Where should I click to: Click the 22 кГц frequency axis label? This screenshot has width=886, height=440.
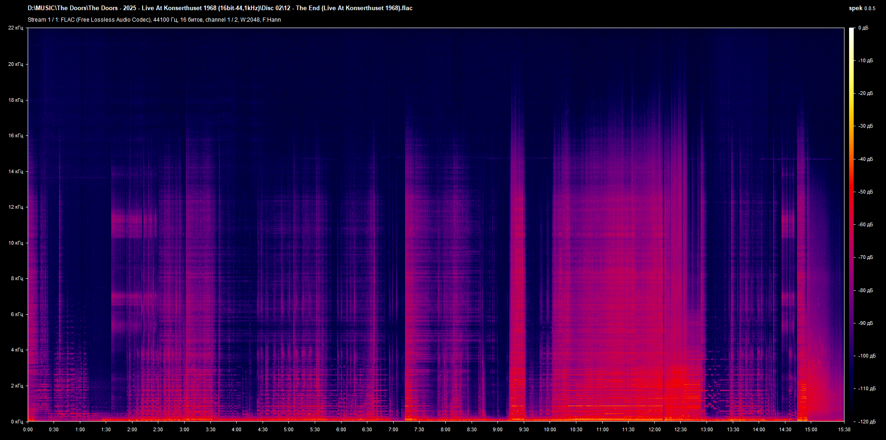[x=15, y=28]
